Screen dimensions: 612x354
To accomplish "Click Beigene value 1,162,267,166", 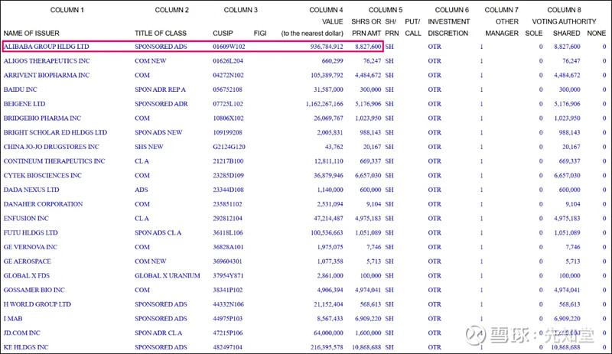I will pyautogui.click(x=324, y=104).
